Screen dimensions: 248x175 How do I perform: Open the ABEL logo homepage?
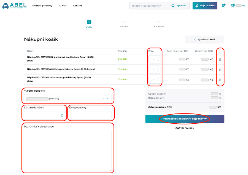point(14,6)
